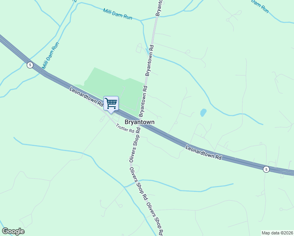Click the Mill Dam Run label at top
The height and width of the screenshot is (236, 294).
pos(118,14)
